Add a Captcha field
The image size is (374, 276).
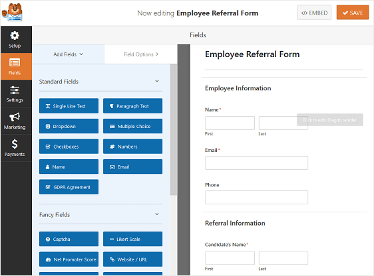click(69, 239)
